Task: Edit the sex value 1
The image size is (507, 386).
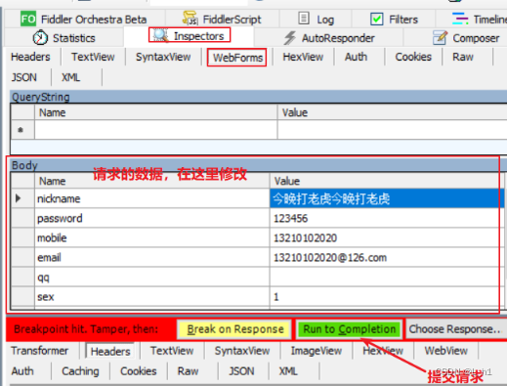Action: [x=387, y=296]
